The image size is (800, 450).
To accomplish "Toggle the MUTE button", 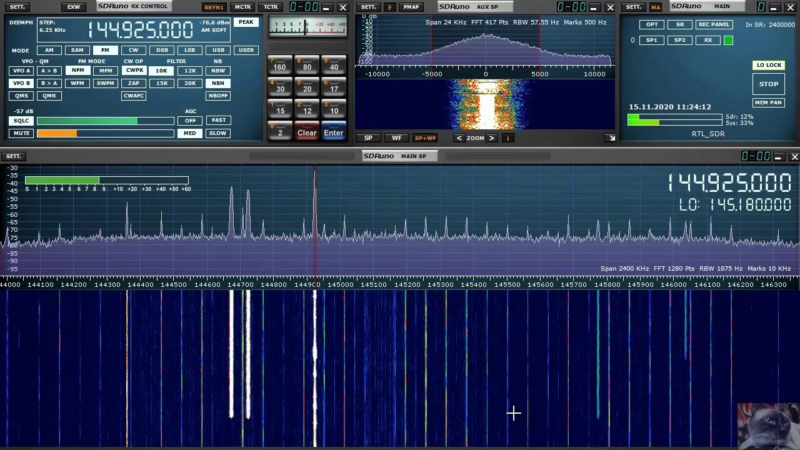I will pyautogui.click(x=21, y=133).
